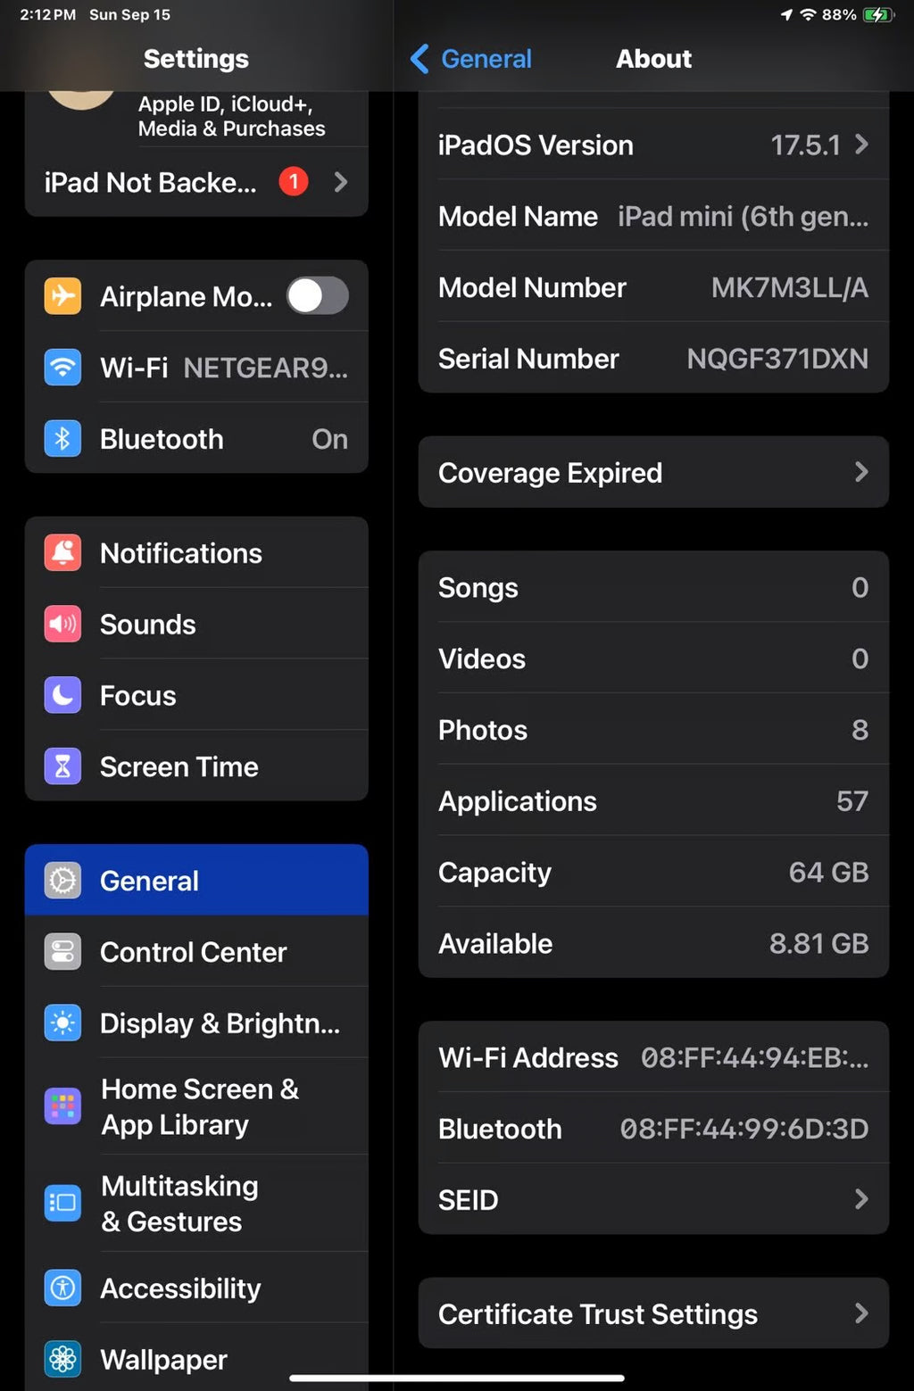This screenshot has height=1391, width=914.
Task: Select the Focus crescent moon icon
Action: click(x=62, y=695)
